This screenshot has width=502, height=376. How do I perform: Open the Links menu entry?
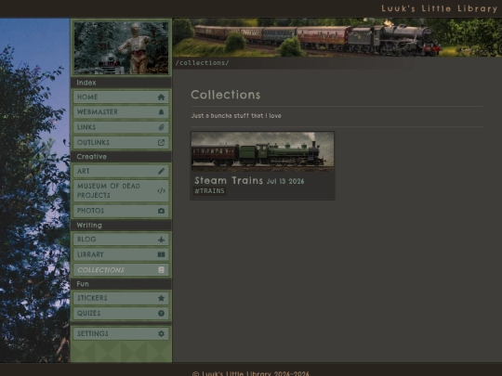coord(121,127)
